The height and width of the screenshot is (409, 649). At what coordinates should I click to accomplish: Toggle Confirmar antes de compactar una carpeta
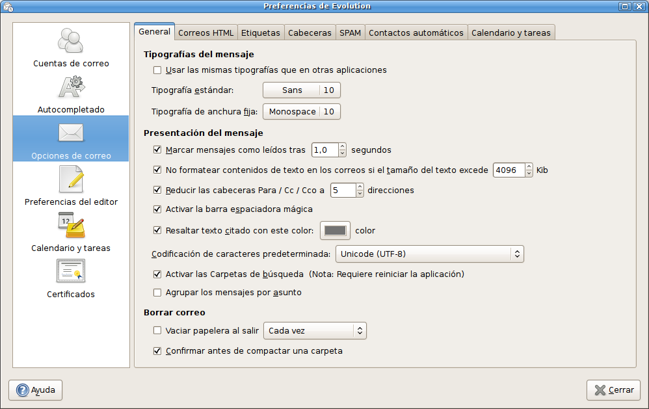(x=157, y=351)
